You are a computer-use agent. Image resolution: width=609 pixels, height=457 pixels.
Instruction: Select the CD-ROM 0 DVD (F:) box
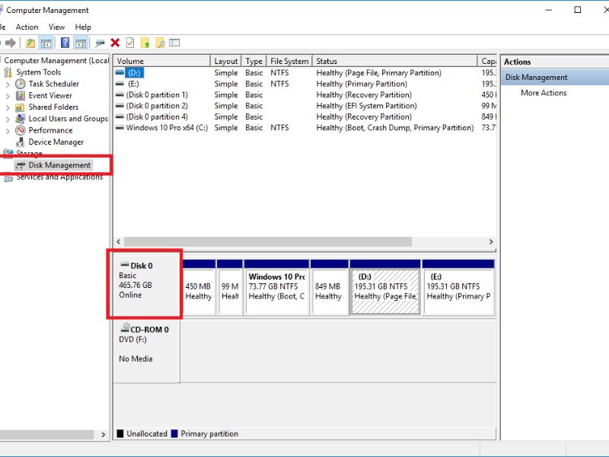[x=146, y=351]
